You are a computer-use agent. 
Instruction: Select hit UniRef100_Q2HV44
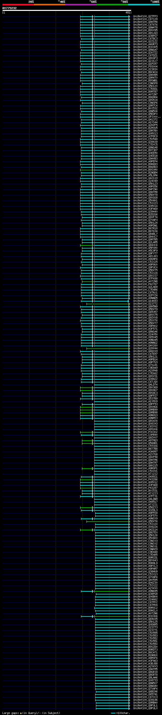click(x=145, y=348)
